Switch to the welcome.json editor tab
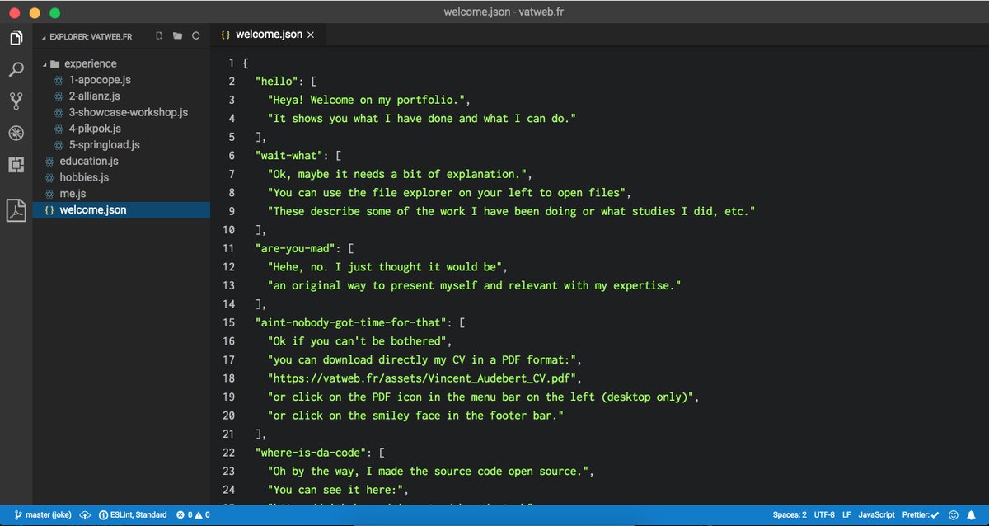989x526 pixels. [268, 35]
